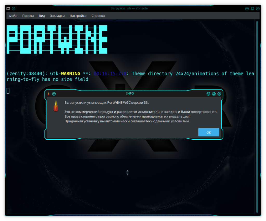
Task: Open the Вид menu
Action: [x=42, y=16]
